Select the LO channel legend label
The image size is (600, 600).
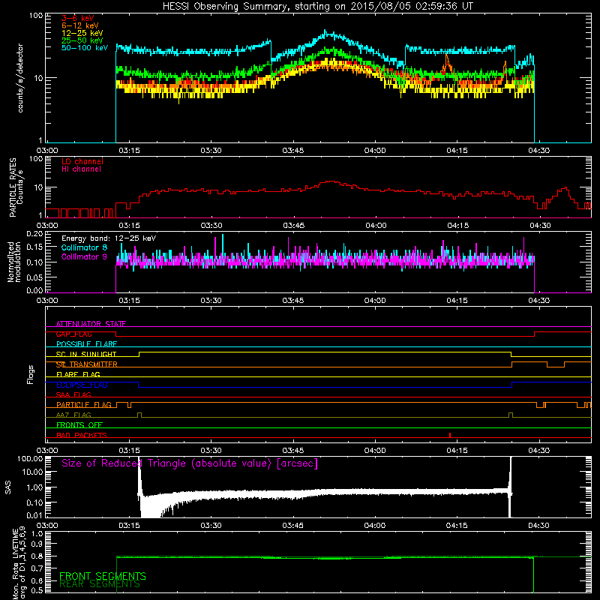[82, 161]
